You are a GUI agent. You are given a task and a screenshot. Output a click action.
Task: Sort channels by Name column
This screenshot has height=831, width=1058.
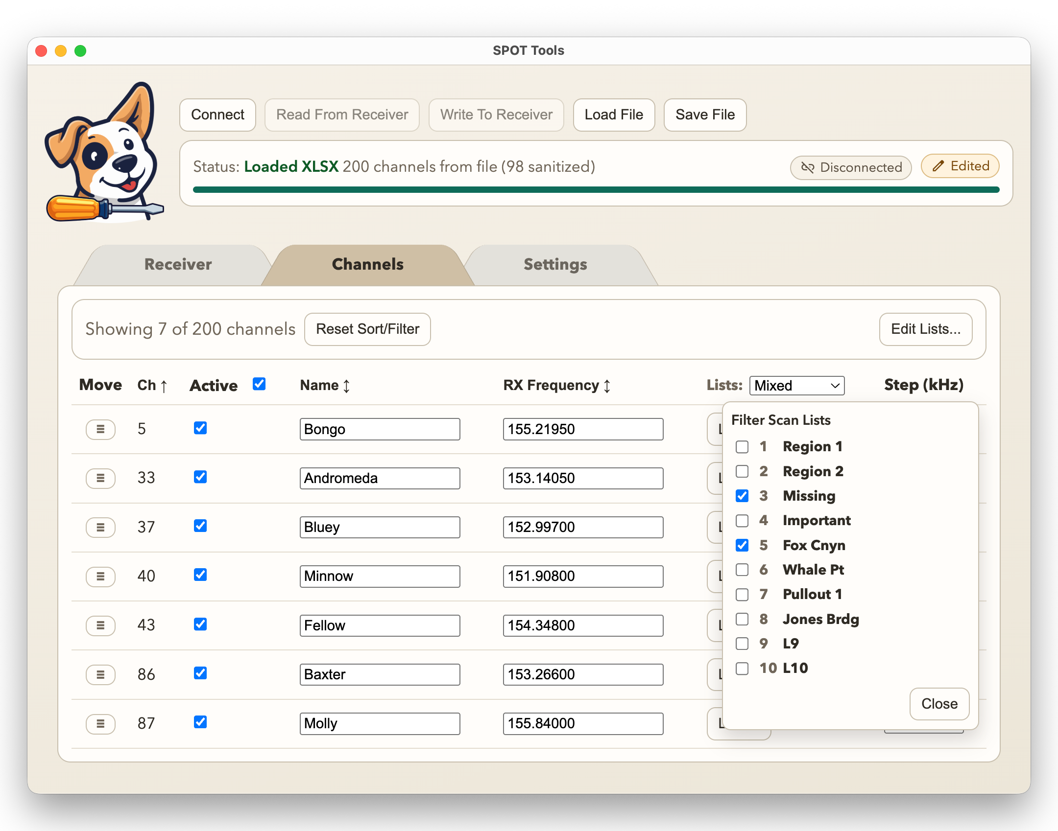(x=325, y=386)
